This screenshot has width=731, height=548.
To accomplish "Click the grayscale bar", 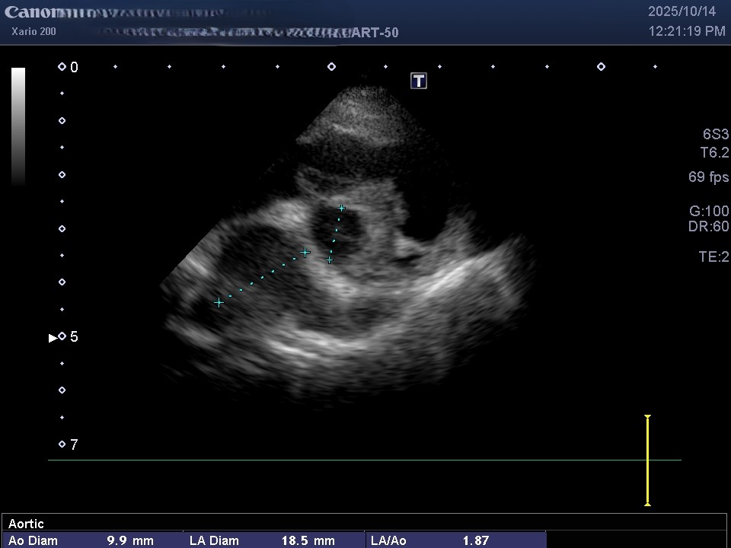I will pos(18,126).
